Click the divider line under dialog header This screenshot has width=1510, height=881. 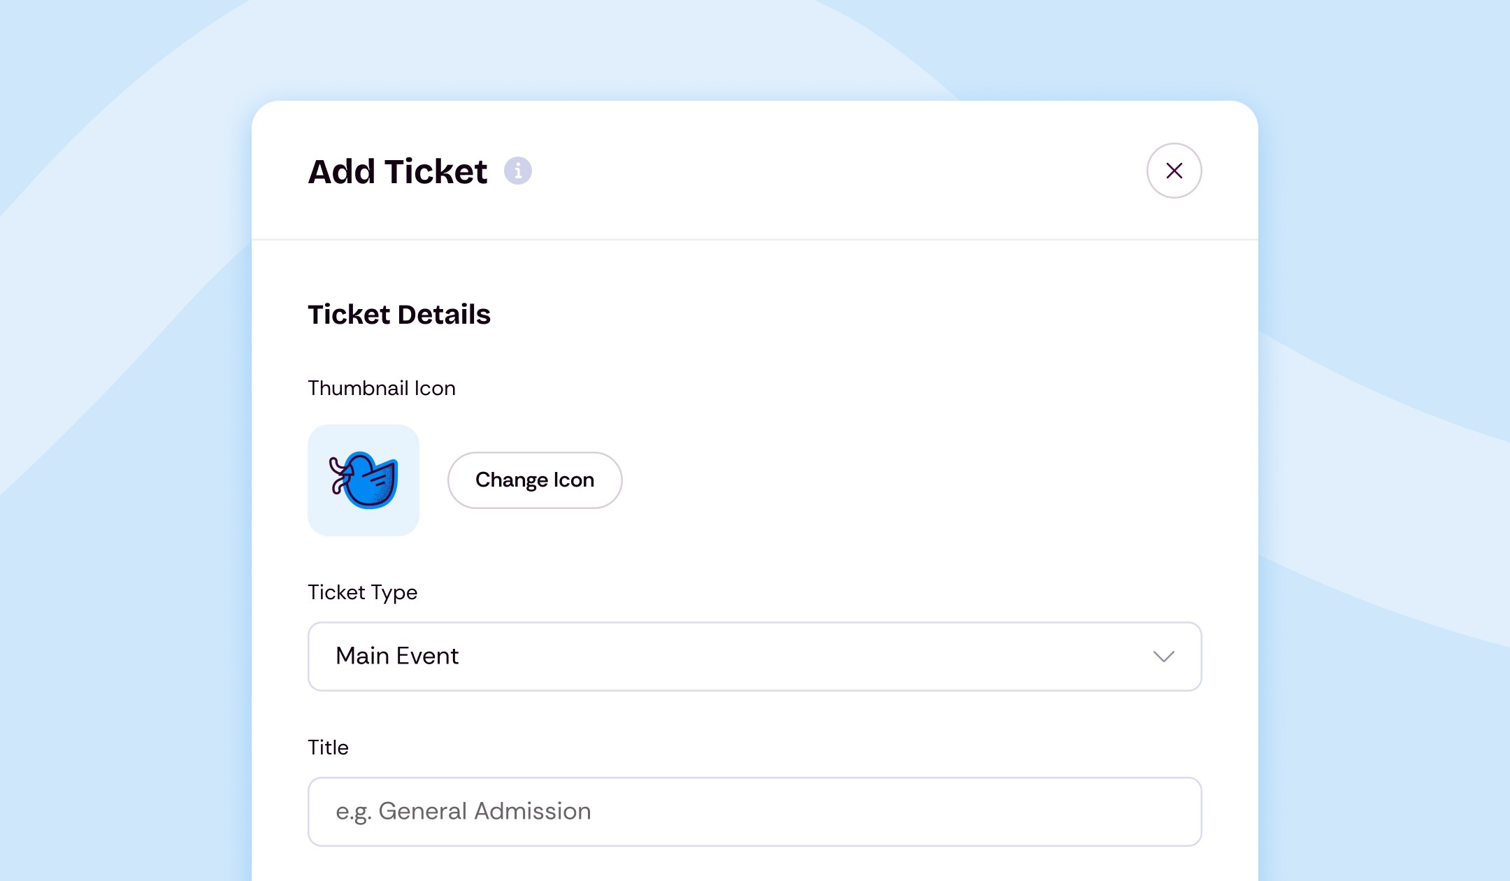(x=754, y=239)
